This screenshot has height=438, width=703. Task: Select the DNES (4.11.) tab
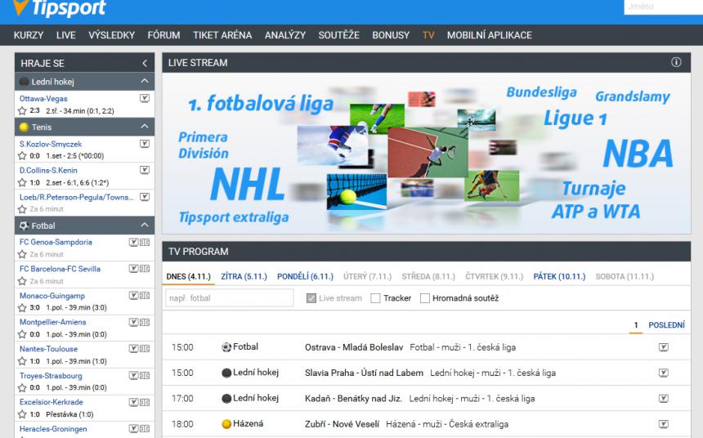188,276
